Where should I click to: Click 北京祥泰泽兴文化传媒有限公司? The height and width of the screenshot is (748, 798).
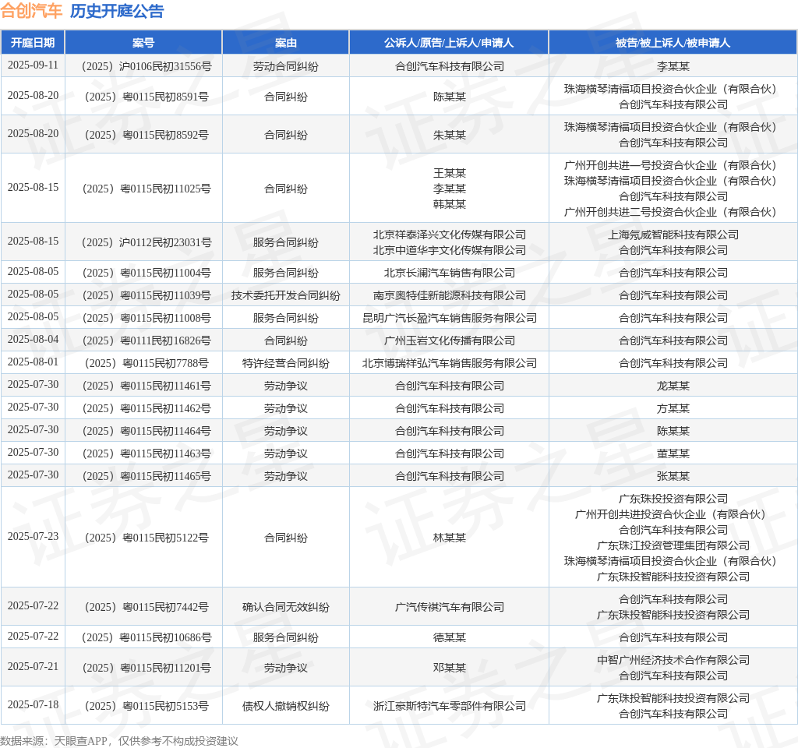coord(450,235)
